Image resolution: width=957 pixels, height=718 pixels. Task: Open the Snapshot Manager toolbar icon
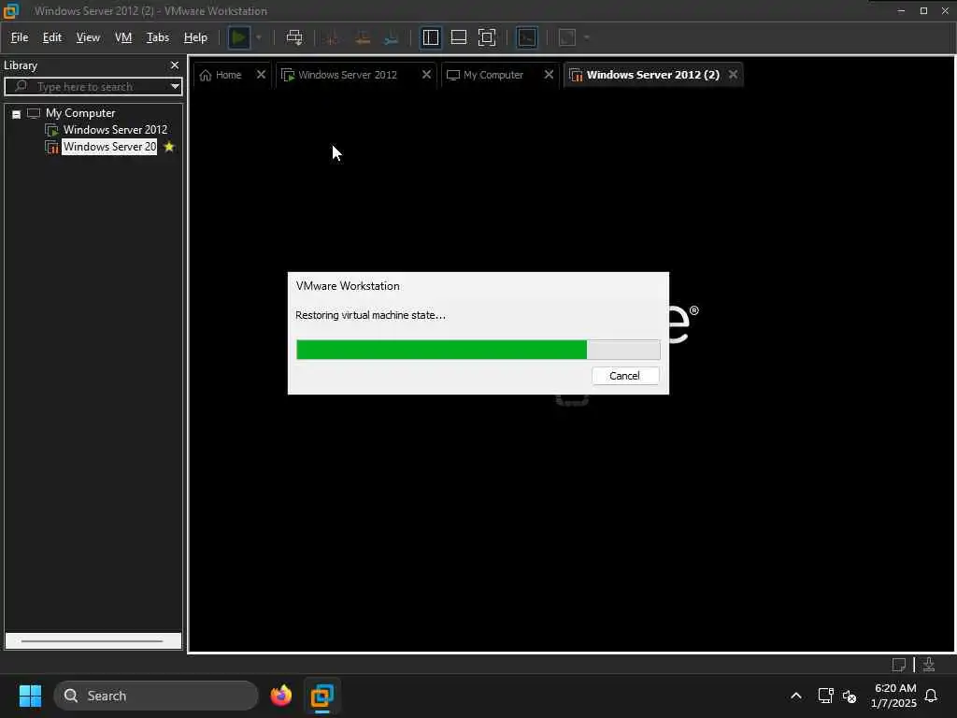[x=392, y=37]
